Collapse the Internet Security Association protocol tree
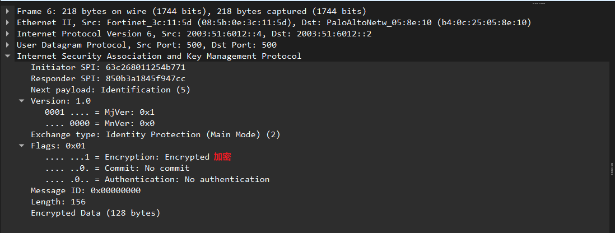The image size is (615, 233). (x=7, y=56)
